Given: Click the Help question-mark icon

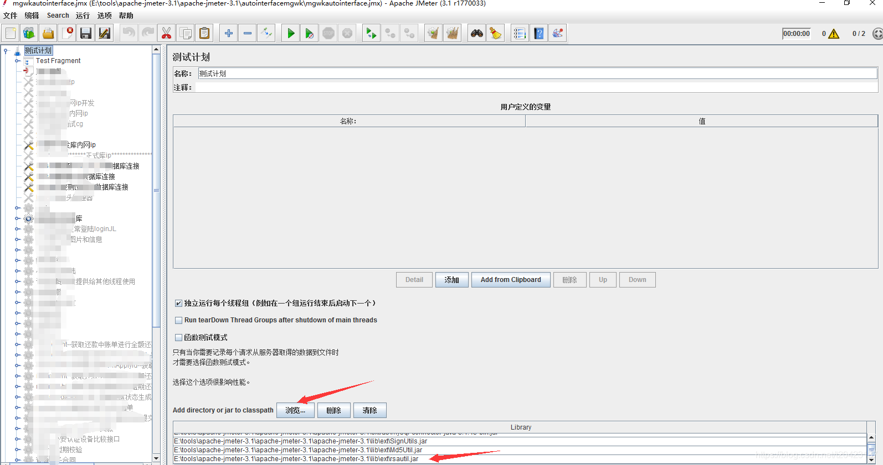Looking at the screenshot, I should pyautogui.click(x=539, y=33).
